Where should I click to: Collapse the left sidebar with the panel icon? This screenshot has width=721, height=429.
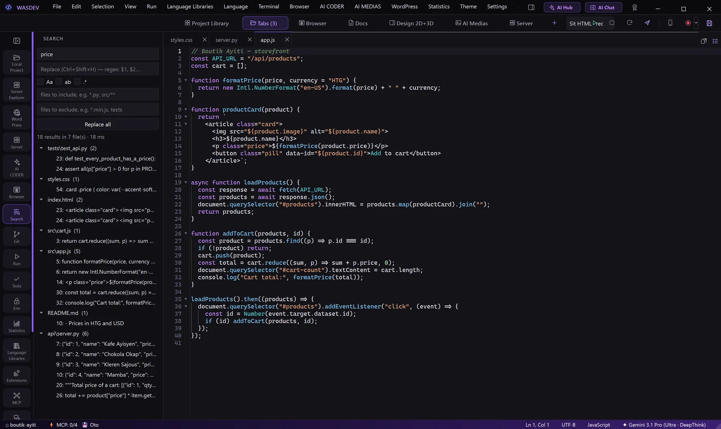[17, 41]
